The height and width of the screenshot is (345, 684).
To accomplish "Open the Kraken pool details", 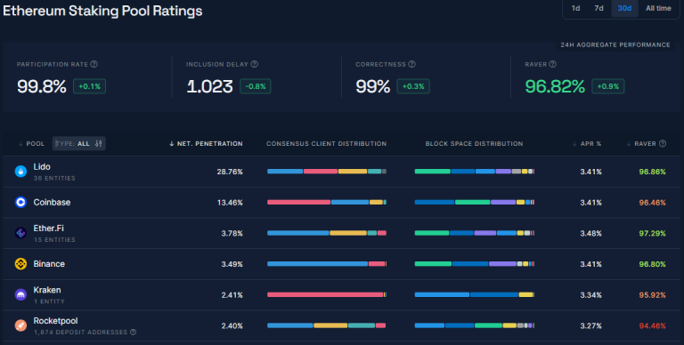I will coord(342,295).
